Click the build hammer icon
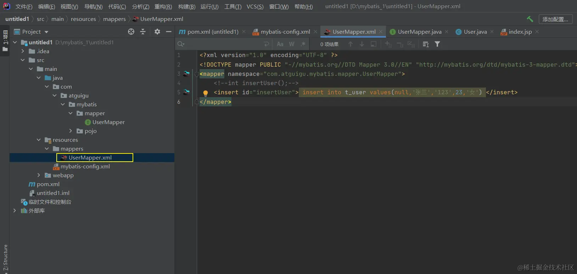This screenshot has height=274, width=577. click(530, 19)
